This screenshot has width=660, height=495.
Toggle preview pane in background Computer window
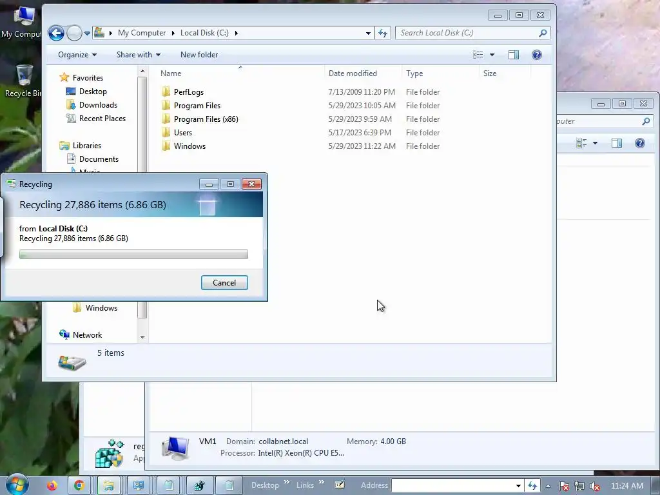[617, 143]
